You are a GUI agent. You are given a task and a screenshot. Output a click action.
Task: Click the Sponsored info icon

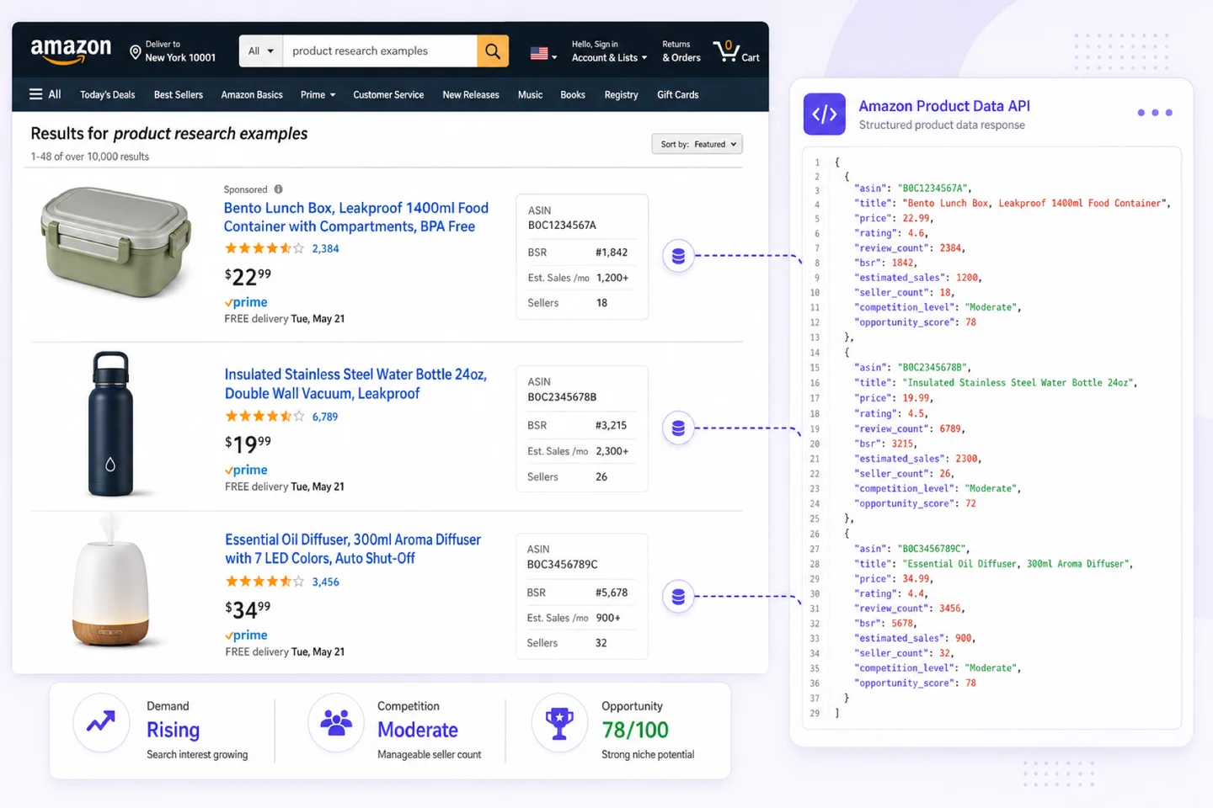pyautogui.click(x=278, y=189)
